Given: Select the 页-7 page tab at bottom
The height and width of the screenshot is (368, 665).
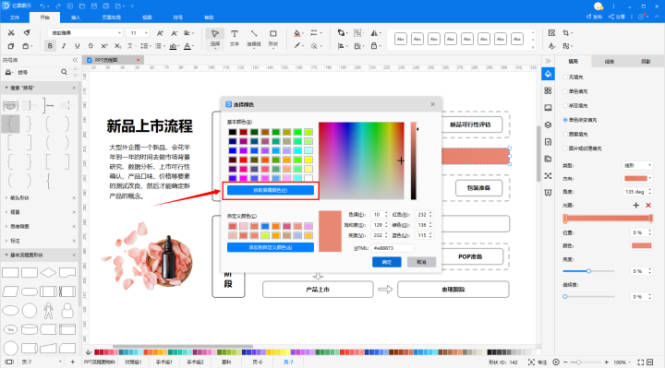Looking at the screenshot, I should (288, 362).
